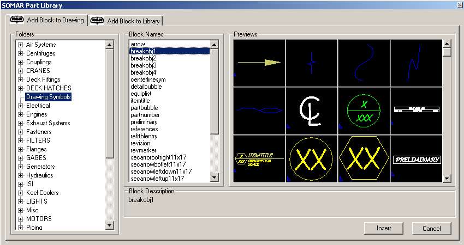464x245 pixels.
Task: Choose the breakobj1 block name
Action: coord(170,51)
